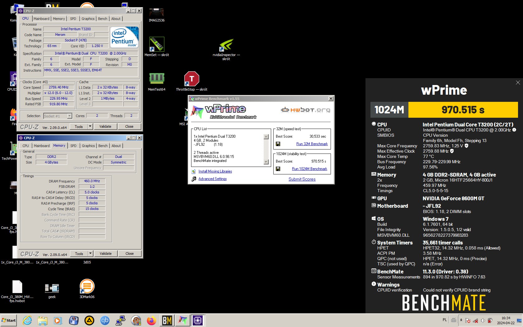Click the Advanced Settings wrench icon in wPrime
This screenshot has height=327, width=523.
click(194, 179)
